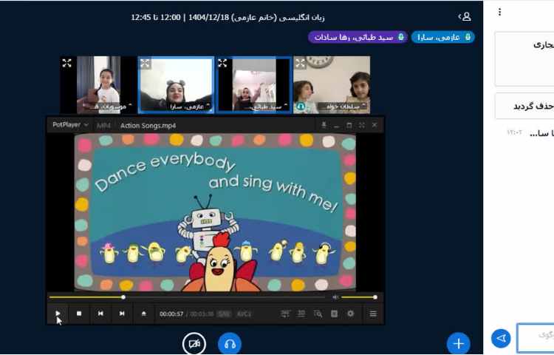Open the three-dot options menu in chat panel
This screenshot has height=355, width=554.
point(499,12)
